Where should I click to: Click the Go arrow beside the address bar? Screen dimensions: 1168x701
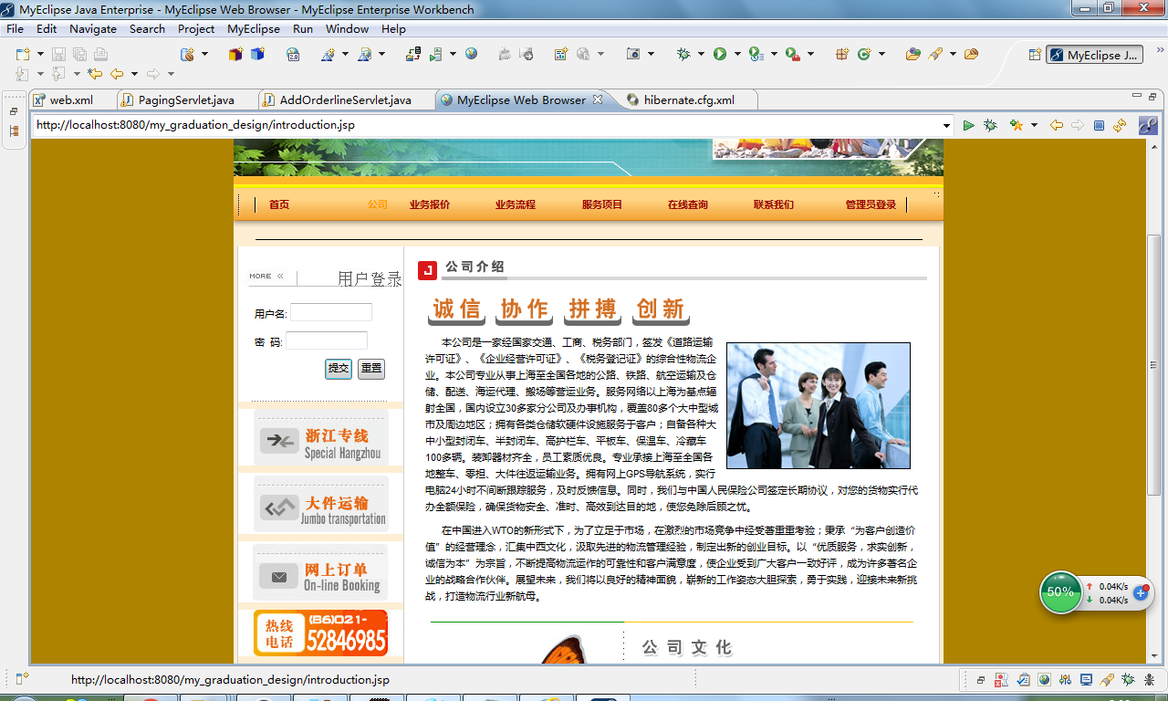[x=968, y=125]
